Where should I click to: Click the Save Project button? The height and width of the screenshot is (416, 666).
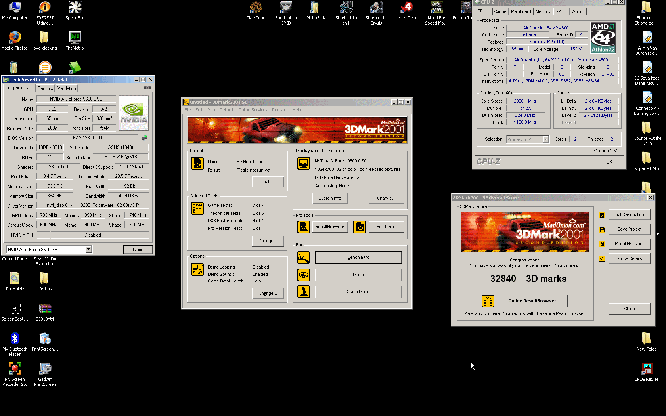click(629, 229)
